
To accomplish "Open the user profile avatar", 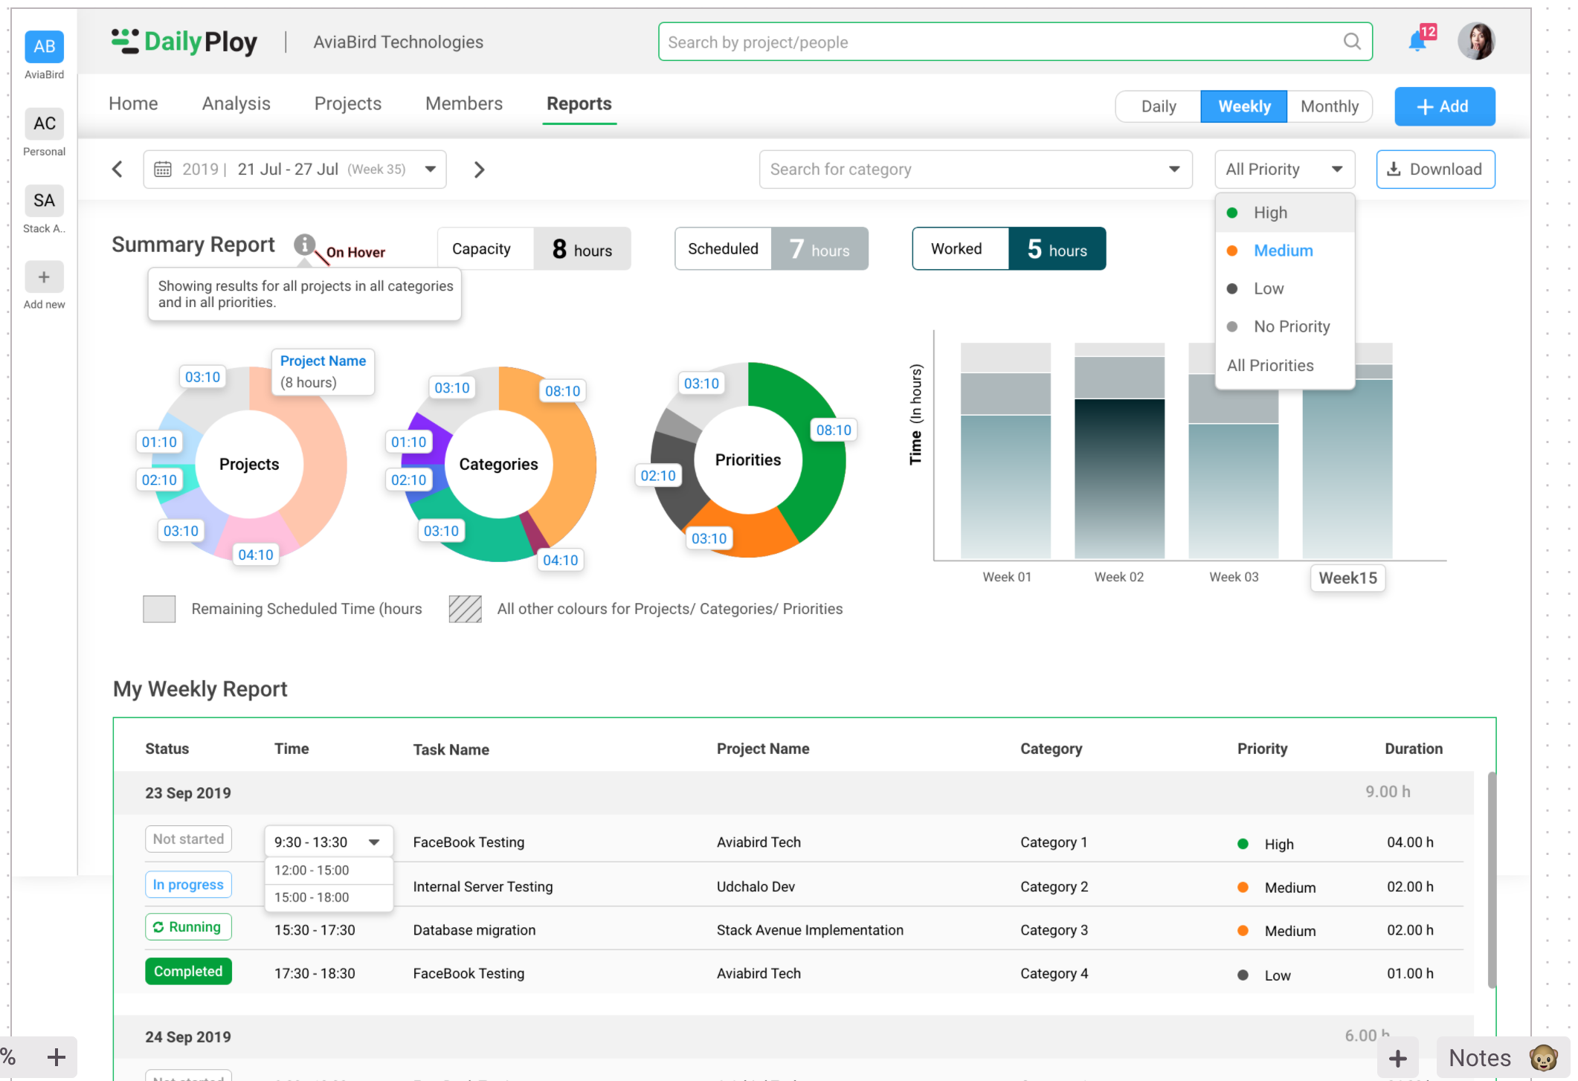I will 1476,42.
